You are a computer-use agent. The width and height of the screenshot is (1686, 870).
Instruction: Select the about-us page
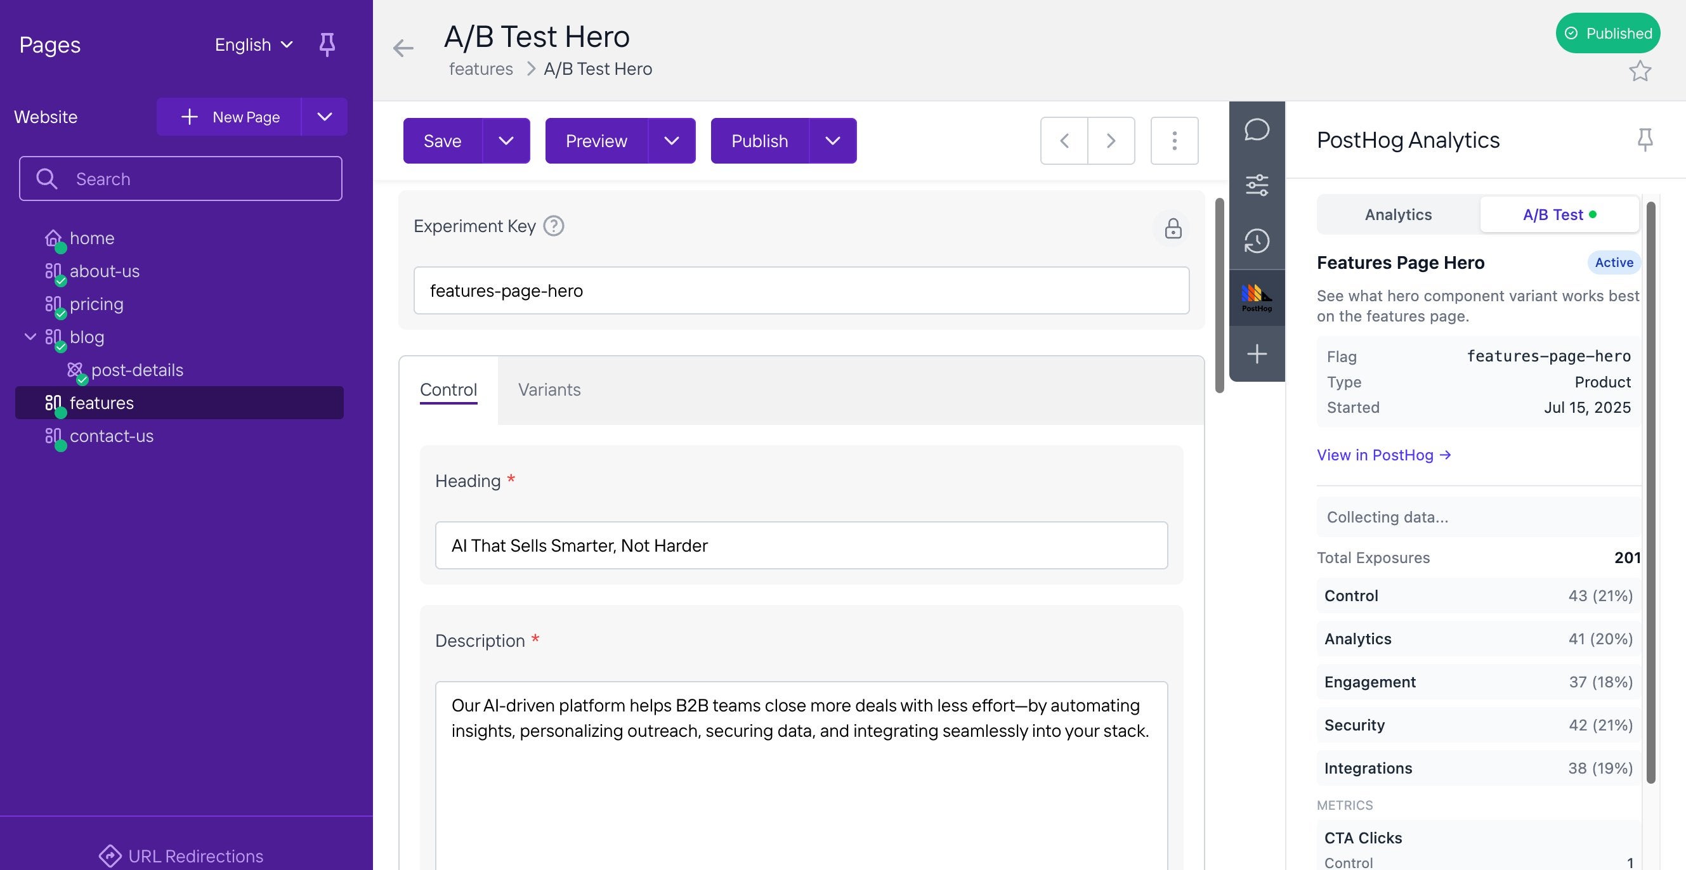(x=105, y=271)
